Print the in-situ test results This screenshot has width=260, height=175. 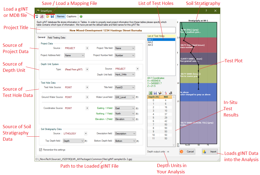[171, 93]
